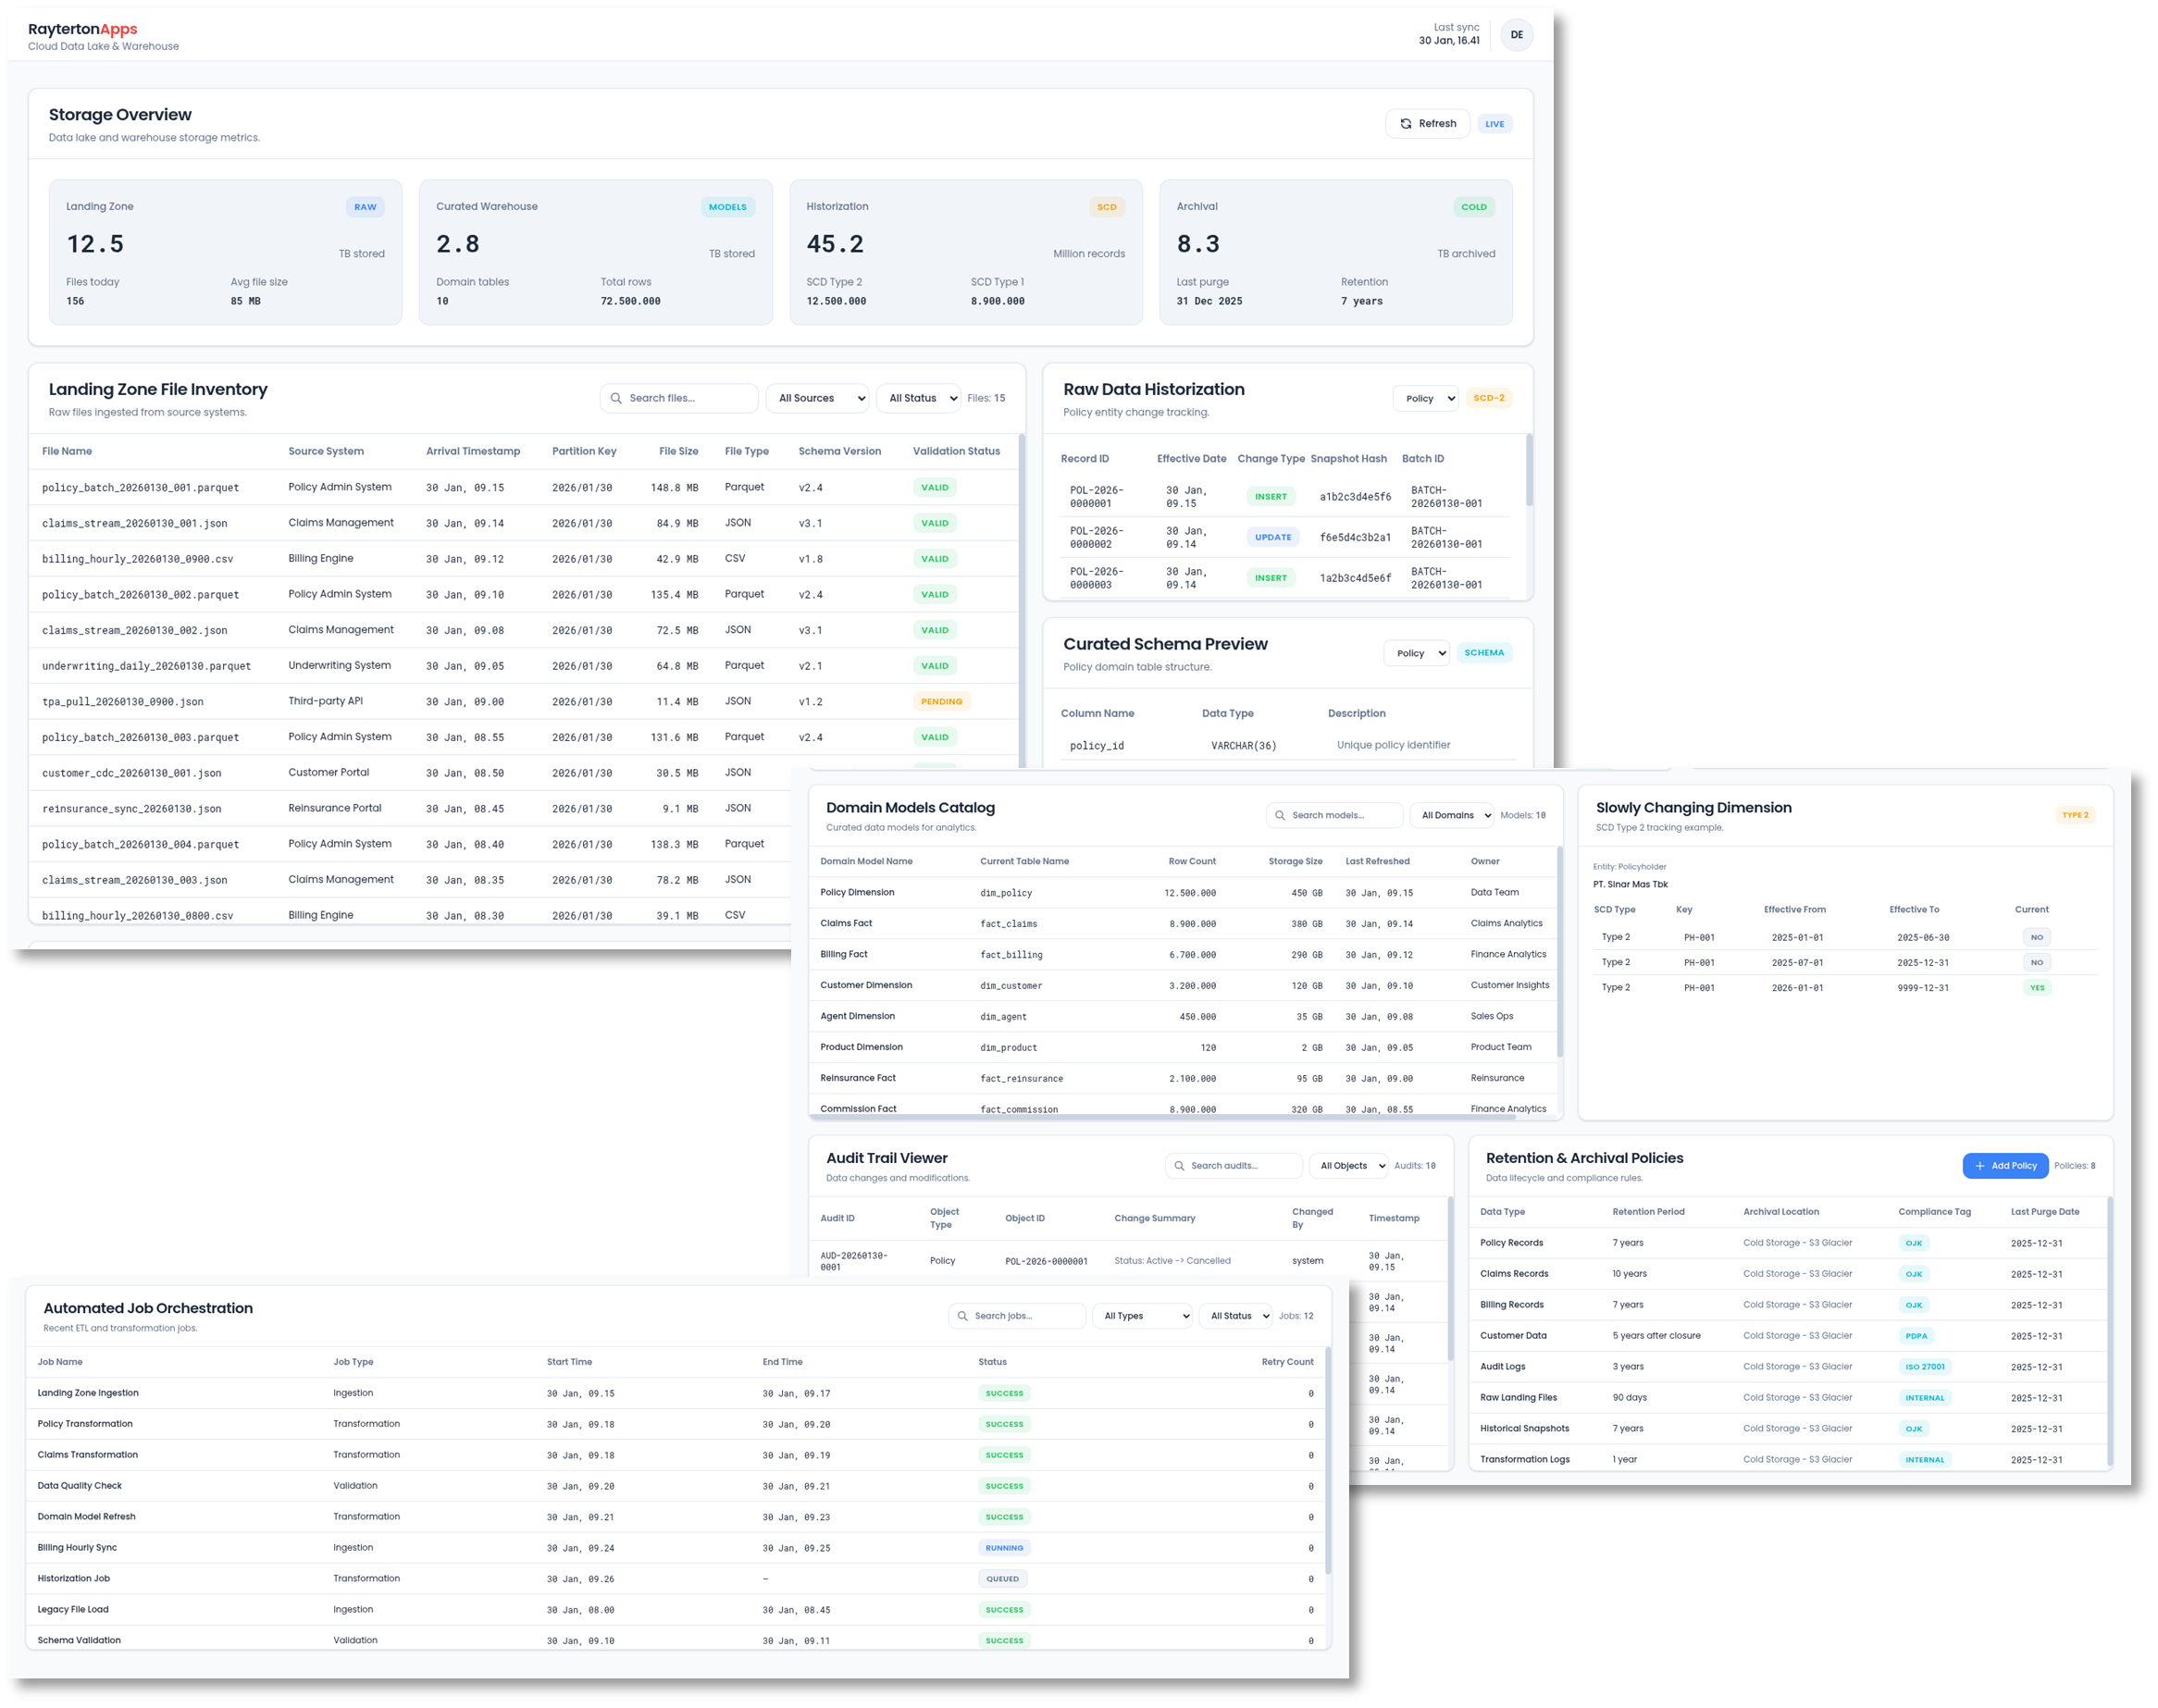Click the plus icon on the Add Policy button
This screenshot has height=1708, width=2158.
1980,1166
